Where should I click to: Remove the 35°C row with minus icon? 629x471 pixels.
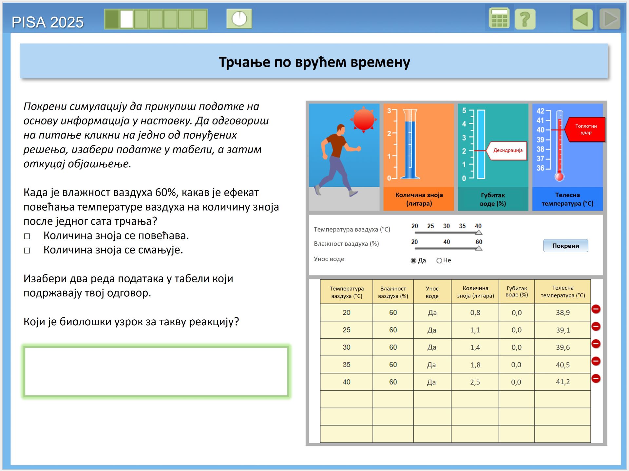(x=596, y=361)
